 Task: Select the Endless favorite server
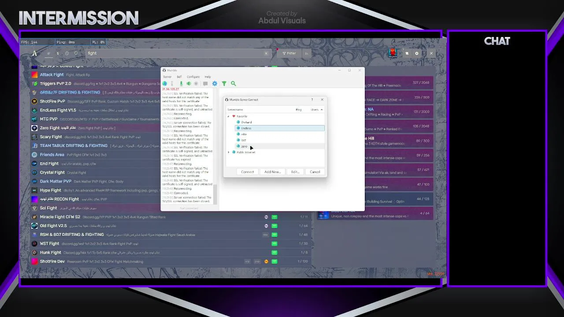coord(279,128)
